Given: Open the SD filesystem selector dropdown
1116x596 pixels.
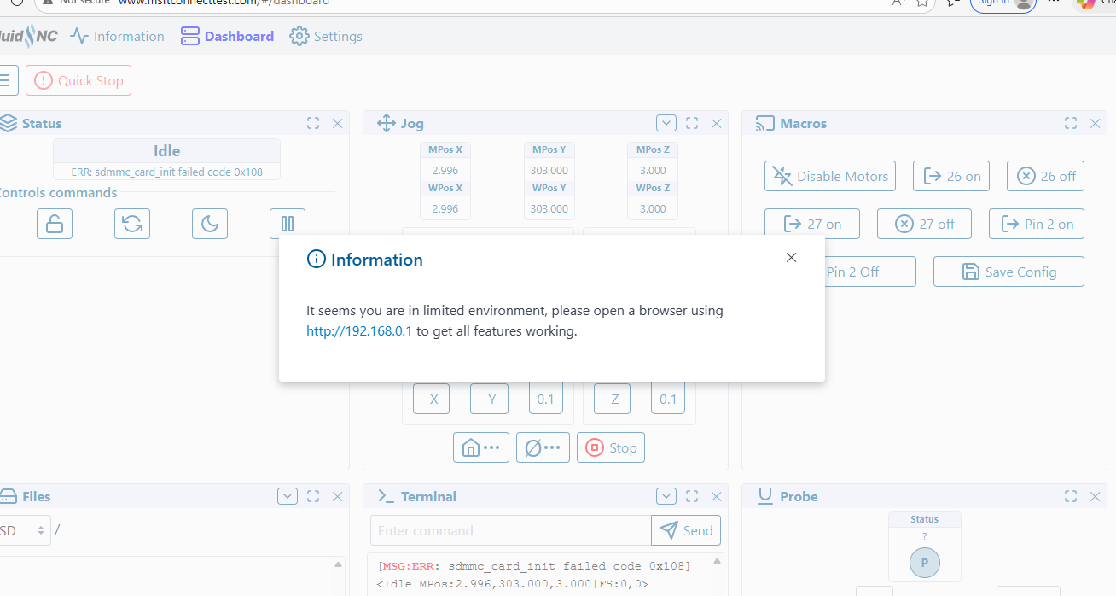Looking at the screenshot, I should coord(24,530).
